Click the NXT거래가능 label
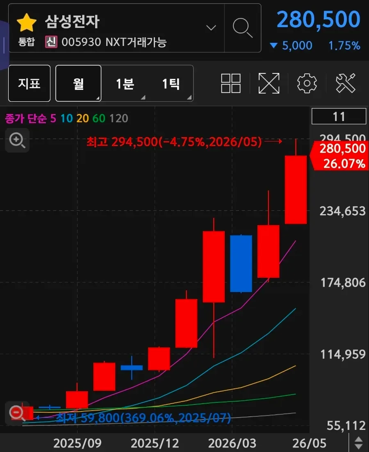Image resolution: width=369 pixels, height=452 pixels. (136, 42)
